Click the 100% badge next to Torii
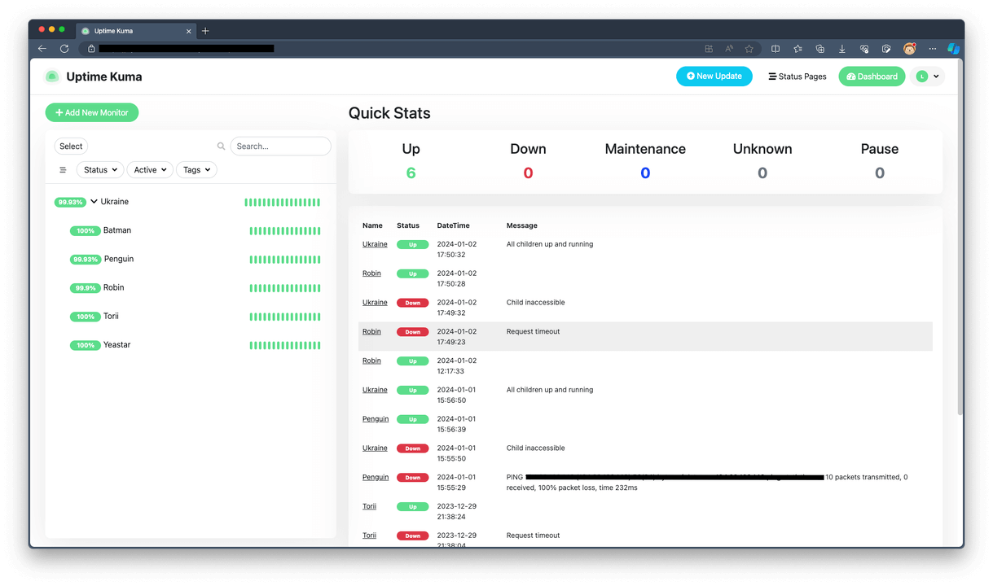 pos(86,317)
